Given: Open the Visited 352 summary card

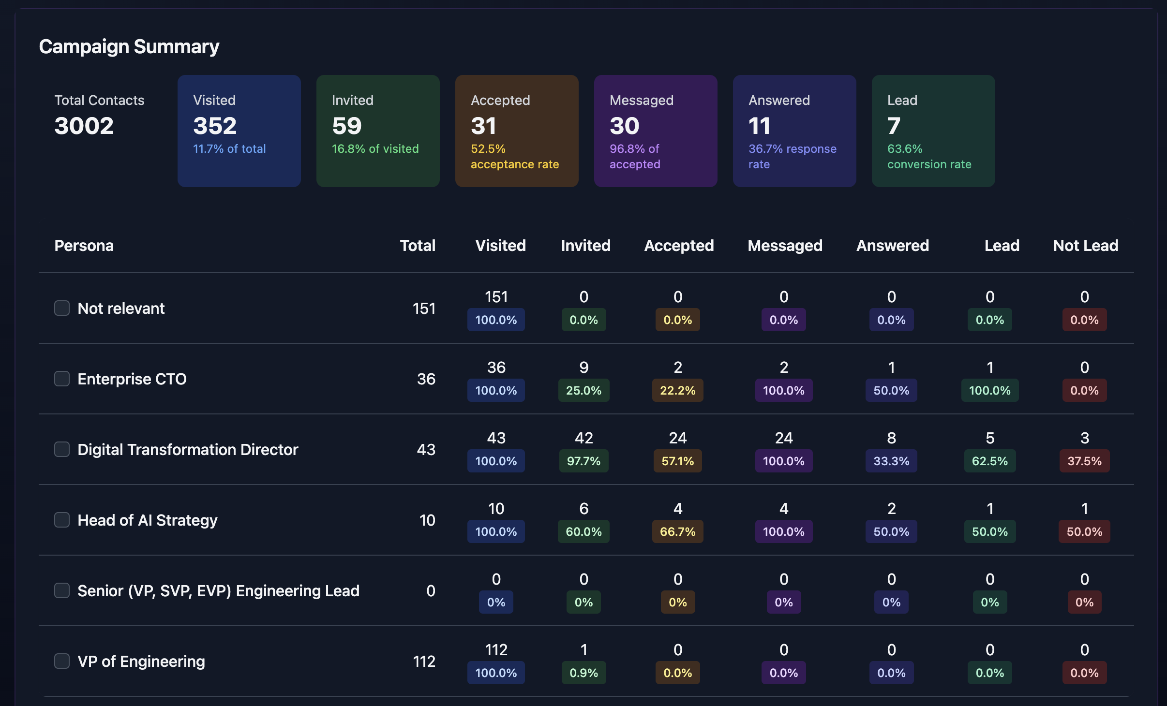Looking at the screenshot, I should click(239, 131).
